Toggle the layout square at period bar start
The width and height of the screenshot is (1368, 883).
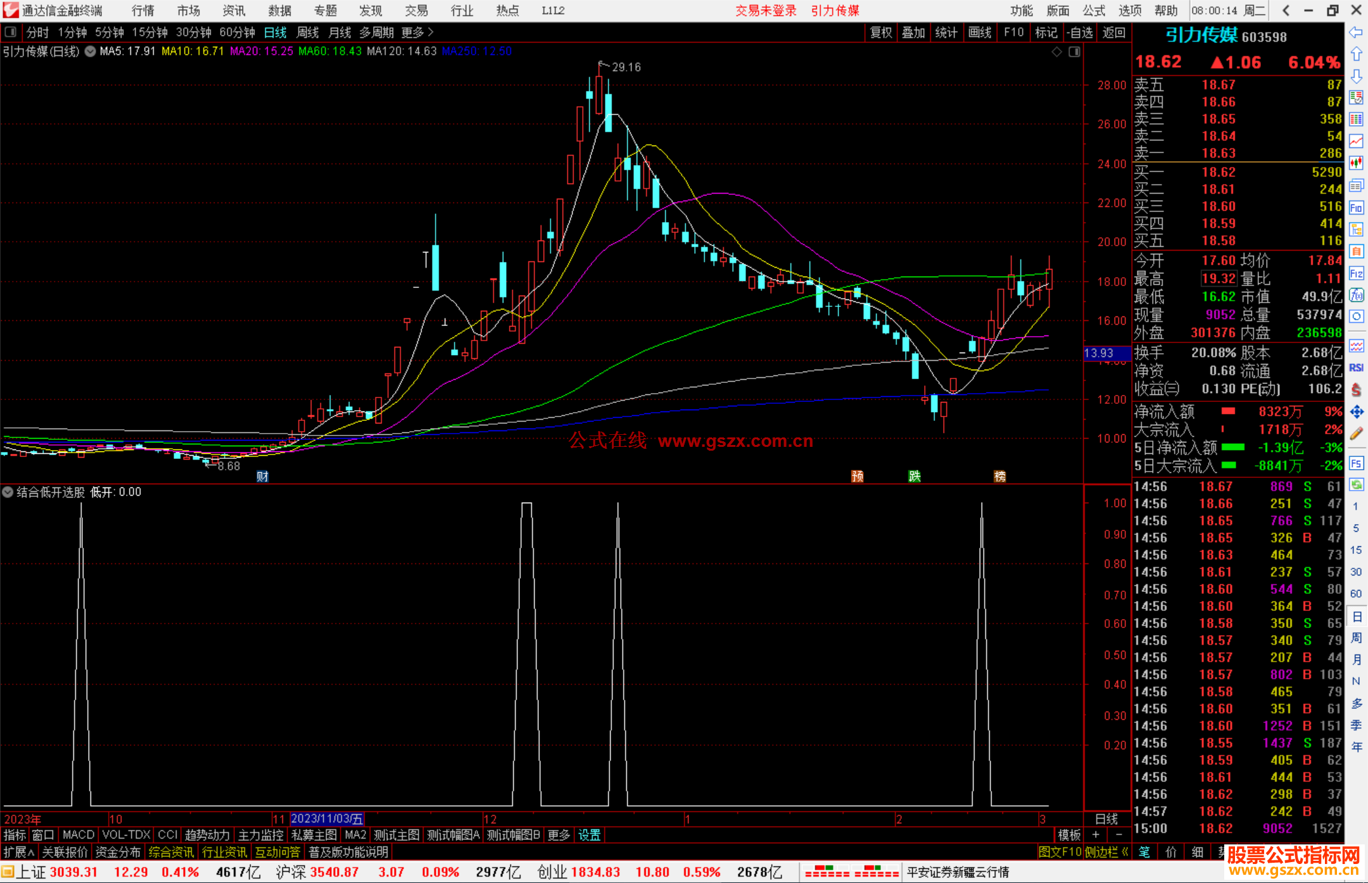10,32
